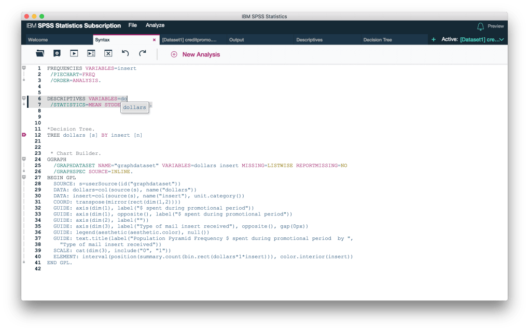Viewport: 529px width, 331px height.
Task: Expand the folded TREE command on line 12
Action: [x=24, y=135]
